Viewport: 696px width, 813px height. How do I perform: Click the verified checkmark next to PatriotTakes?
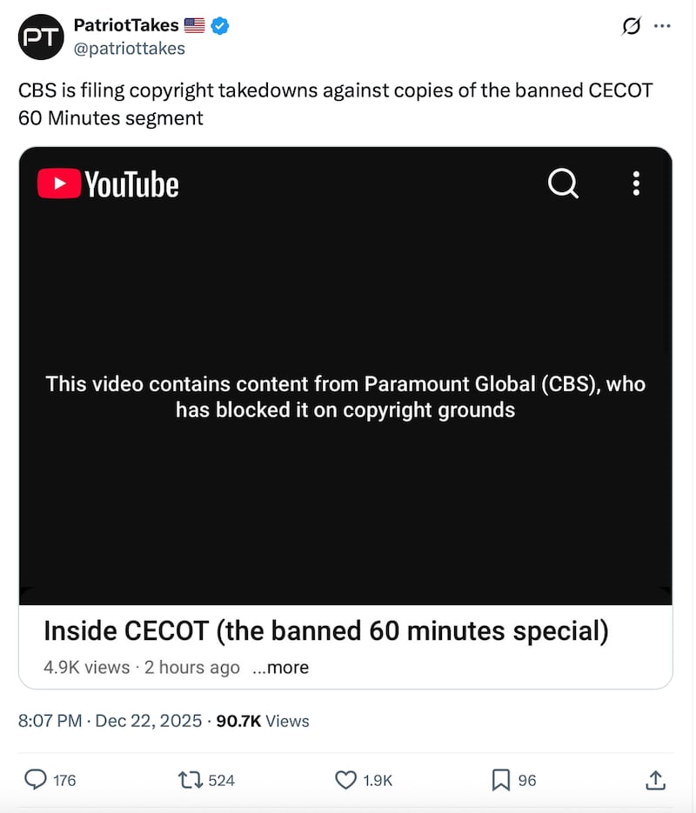click(x=218, y=25)
